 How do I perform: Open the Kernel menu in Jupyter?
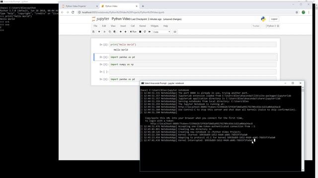coord(143,26)
